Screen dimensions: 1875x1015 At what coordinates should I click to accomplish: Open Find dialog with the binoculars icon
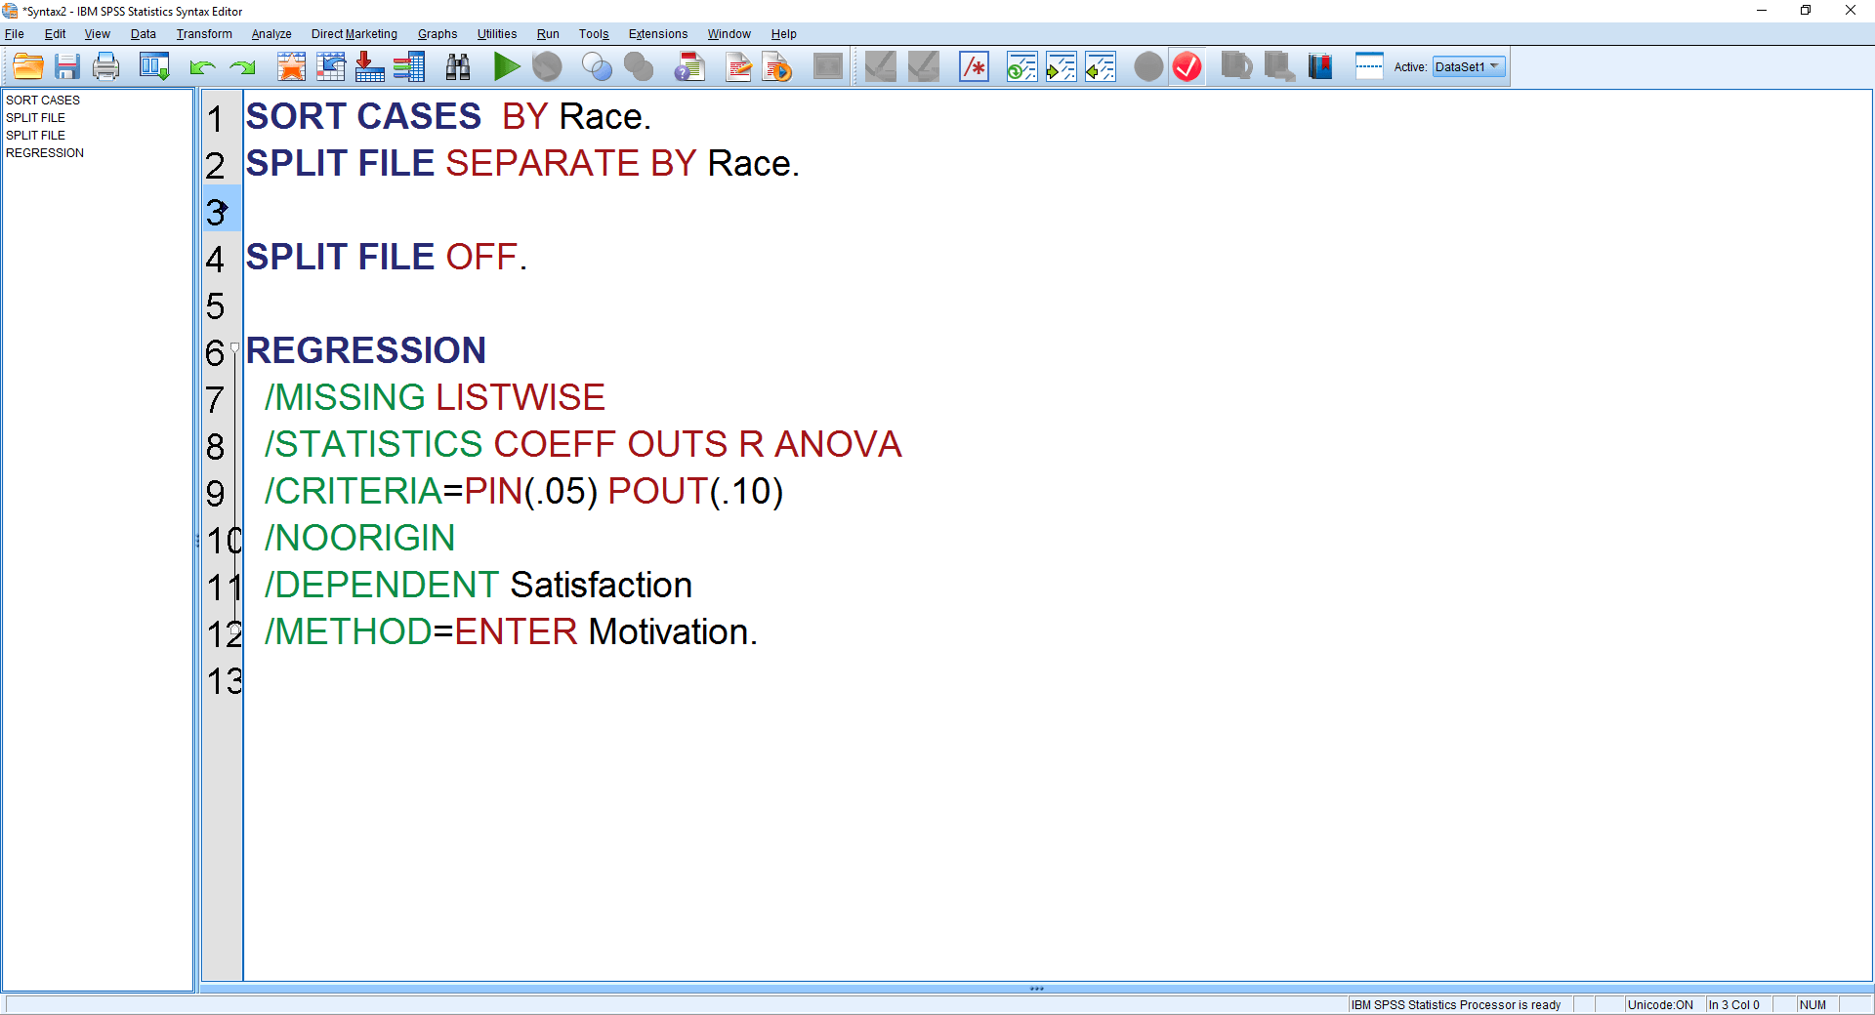(456, 66)
